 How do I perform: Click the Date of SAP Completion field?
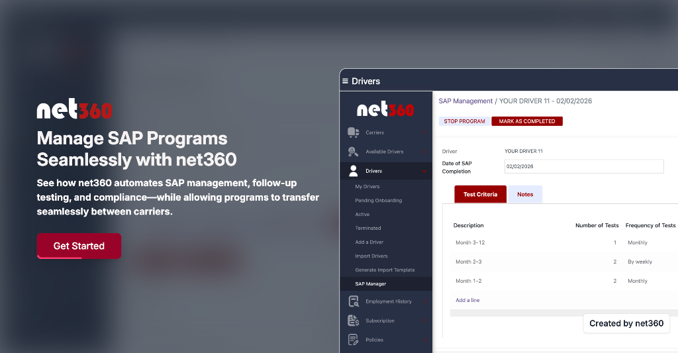[584, 166]
